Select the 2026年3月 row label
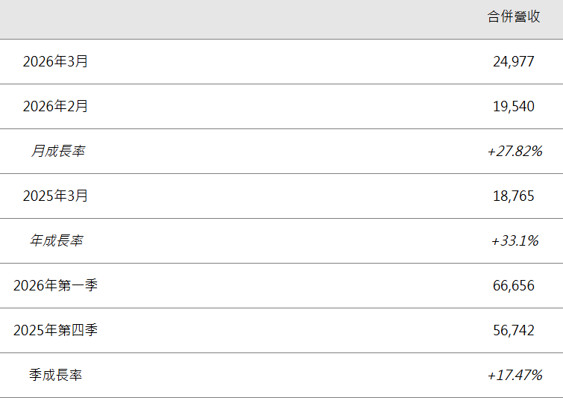The height and width of the screenshot is (398, 563). (x=55, y=62)
